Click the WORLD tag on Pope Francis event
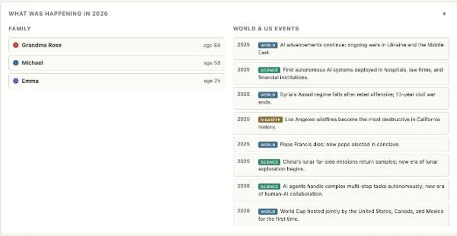Viewport: 457px width, 236px height. click(x=268, y=145)
